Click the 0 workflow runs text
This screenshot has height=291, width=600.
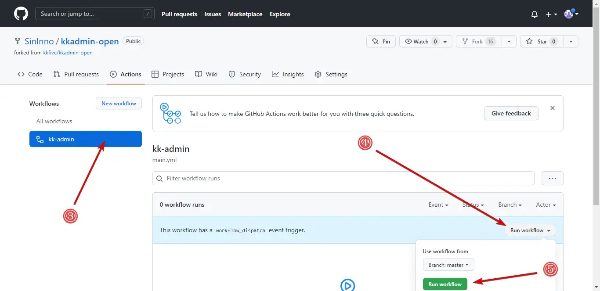(182, 205)
